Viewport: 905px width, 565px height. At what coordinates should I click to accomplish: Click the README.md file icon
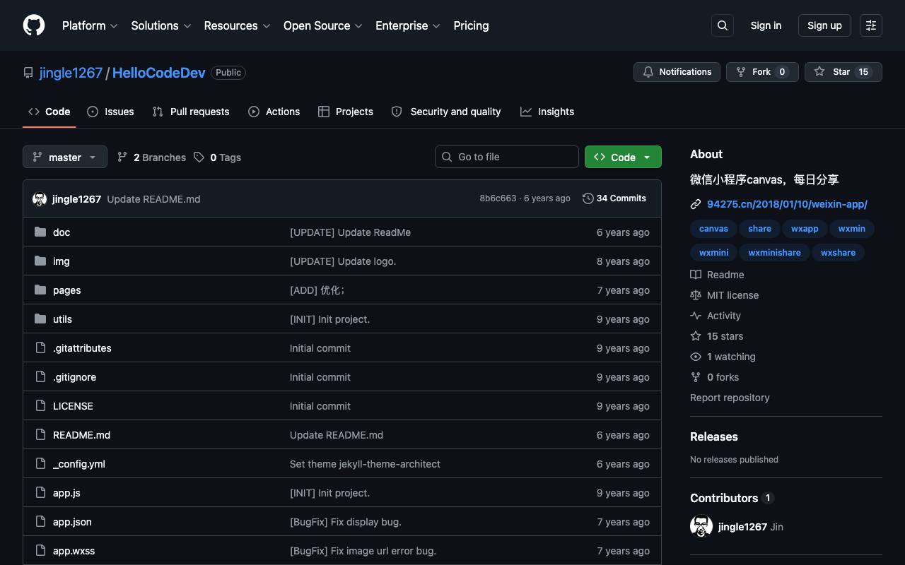[x=40, y=435]
